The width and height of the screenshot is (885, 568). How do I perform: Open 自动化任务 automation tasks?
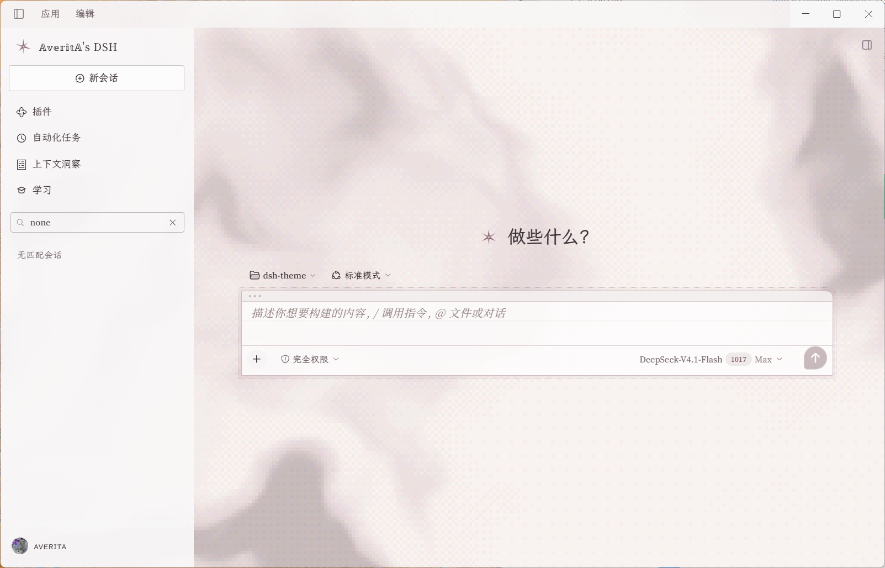tap(49, 138)
